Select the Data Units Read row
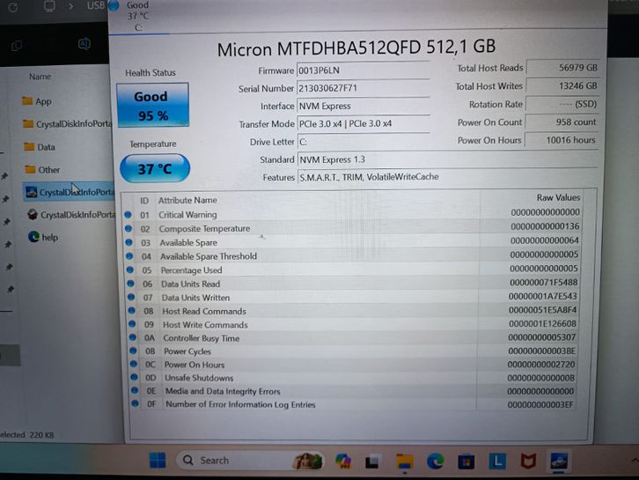Screen dimensions: 639x480 coord(353,283)
